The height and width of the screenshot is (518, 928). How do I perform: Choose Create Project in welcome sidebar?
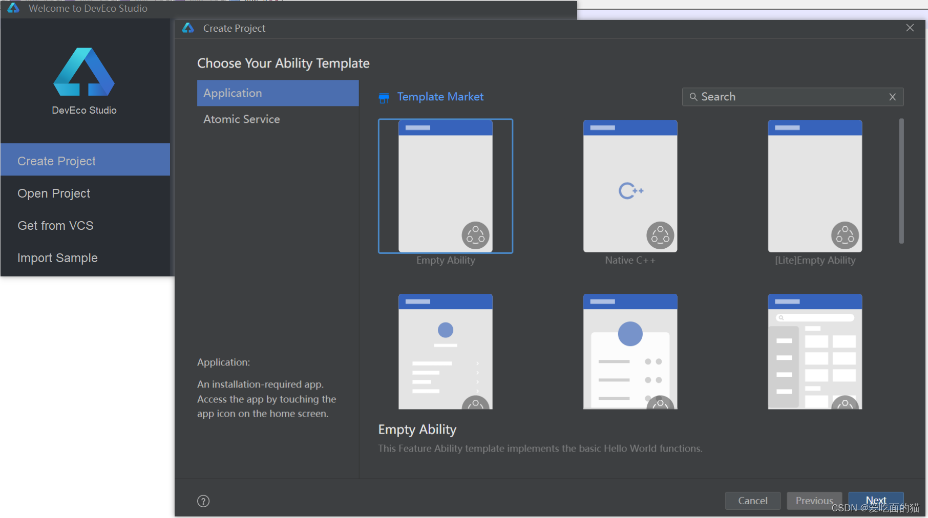(x=85, y=161)
